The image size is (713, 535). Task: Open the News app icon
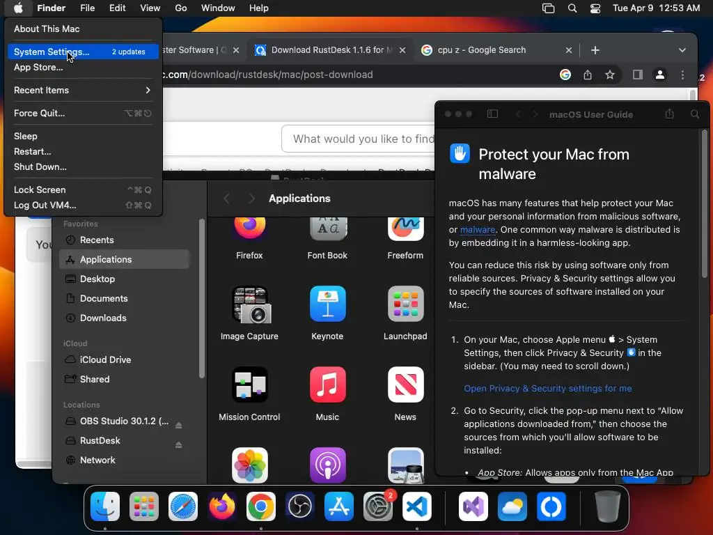[x=406, y=385]
